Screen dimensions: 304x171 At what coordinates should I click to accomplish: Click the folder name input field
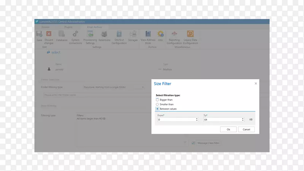coord(97,95)
